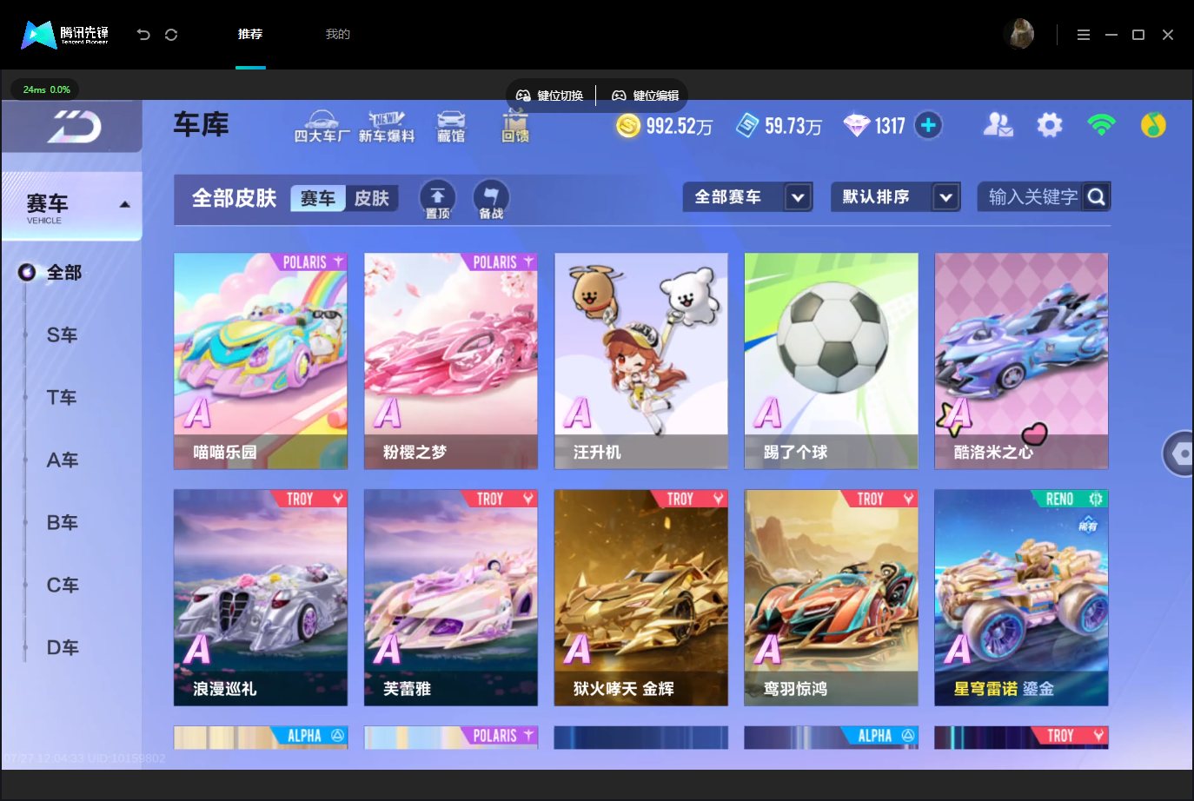Click the undo back arrow icon
Image resolution: width=1194 pixels, height=801 pixels.
[143, 35]
